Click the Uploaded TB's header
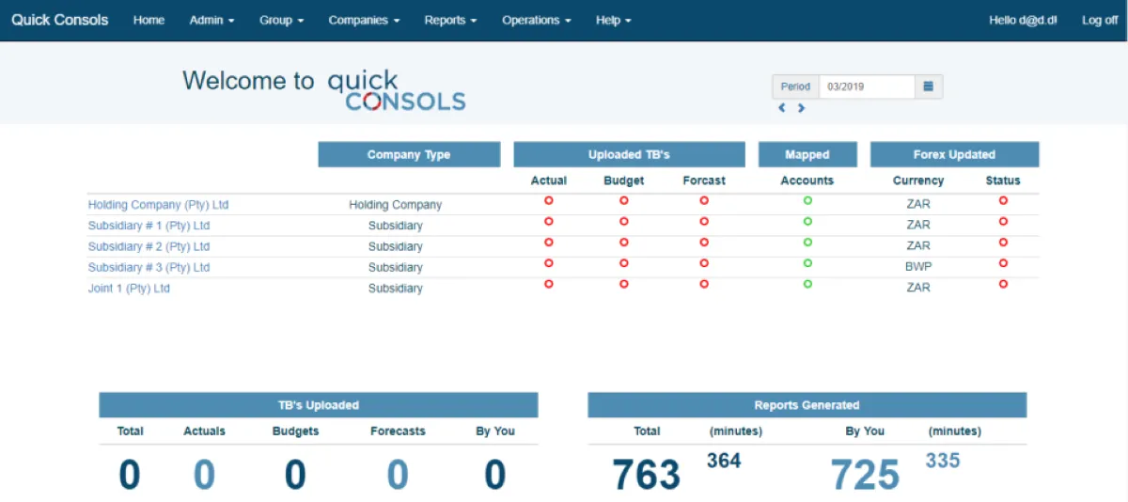Screen dimensions: 1128x502 coord(629,154)
